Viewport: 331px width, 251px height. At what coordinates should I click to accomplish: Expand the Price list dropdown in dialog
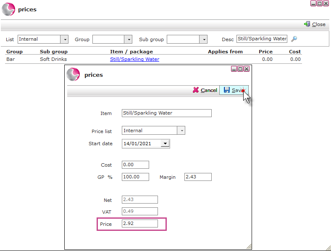[181, 131]
